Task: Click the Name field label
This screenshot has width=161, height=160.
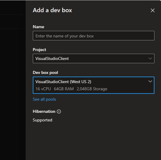Action: coord(38,27)
